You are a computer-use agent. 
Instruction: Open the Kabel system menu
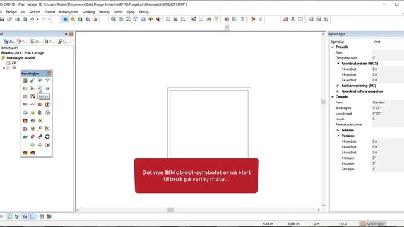[x=69, y=12]
